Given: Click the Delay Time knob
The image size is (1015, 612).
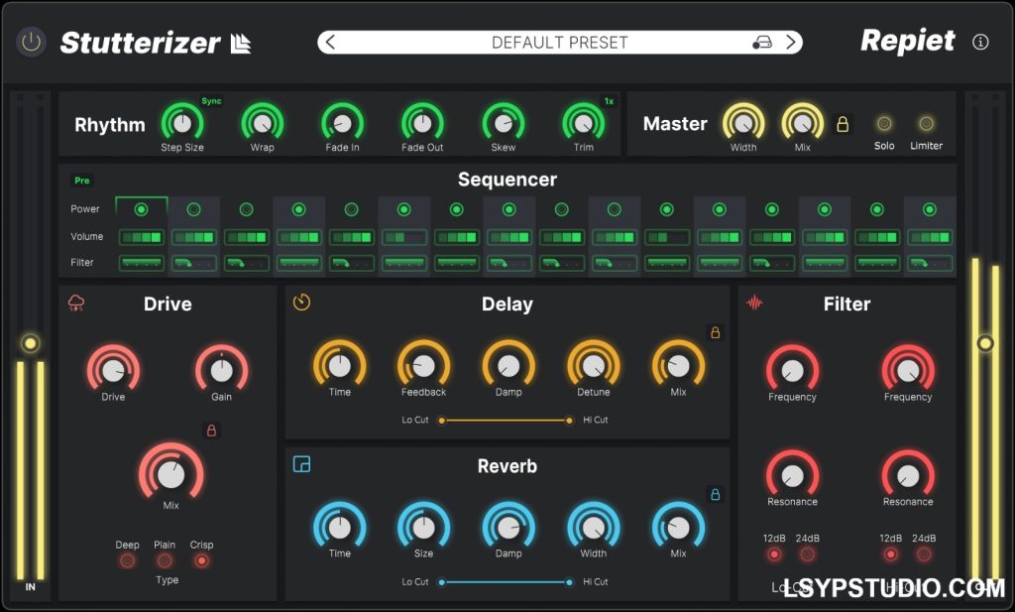Looking at the screenshot, I should pyautogui.click(x=340, y=365).
